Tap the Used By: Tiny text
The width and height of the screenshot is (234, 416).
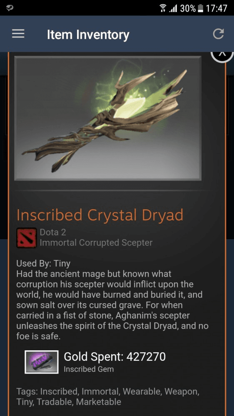[43, 263]
